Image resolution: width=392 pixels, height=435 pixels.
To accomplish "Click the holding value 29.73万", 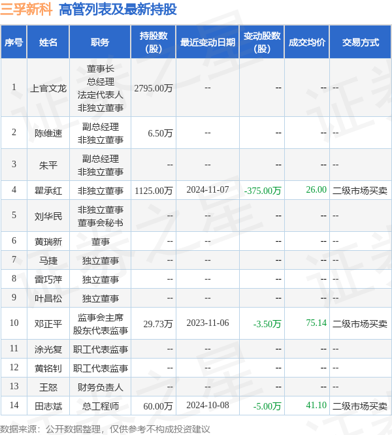I will (158, 324).
